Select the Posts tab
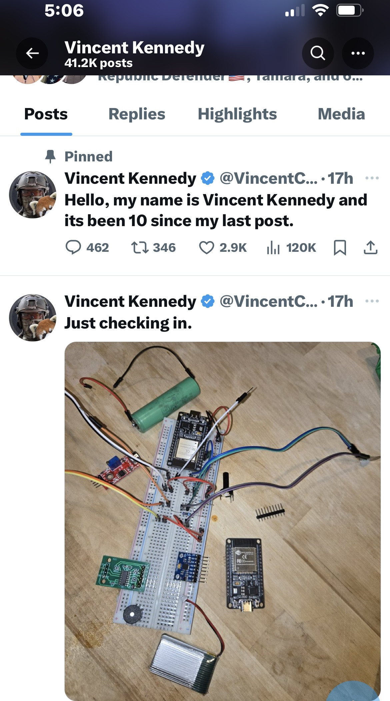The width and height of the screenshot is (390, 701). coord(46,114)
